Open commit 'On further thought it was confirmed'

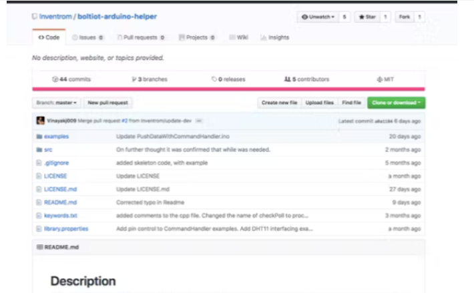tap(193, 150)
